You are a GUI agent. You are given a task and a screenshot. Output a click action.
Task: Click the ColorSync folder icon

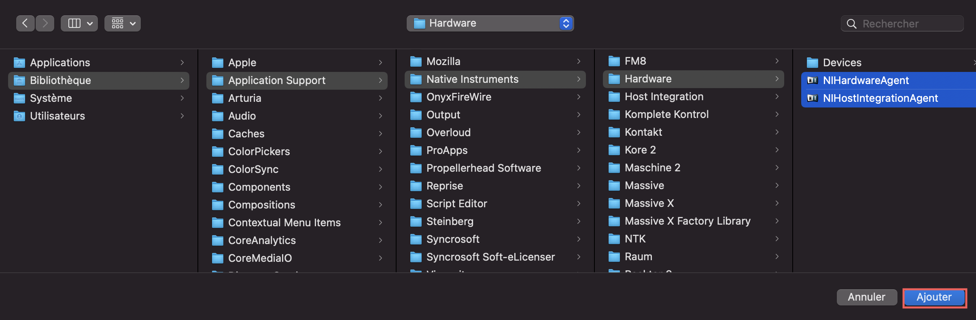(x=218, y=169)
